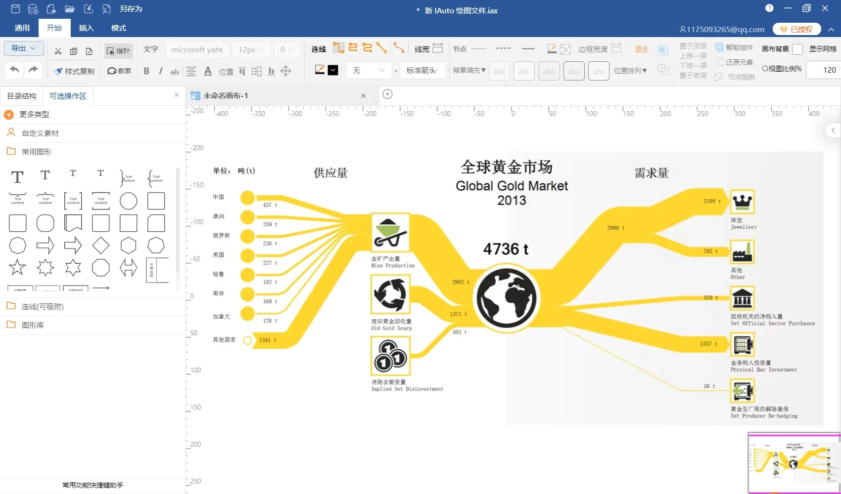The height and width of the screenshot is (494, 841).
Task: Switch to the 通用 ribbon tab
Action: (x=22, y=28)
